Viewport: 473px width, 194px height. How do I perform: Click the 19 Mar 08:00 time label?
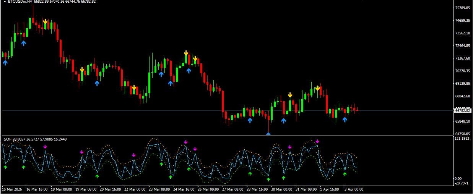point(86,189)
